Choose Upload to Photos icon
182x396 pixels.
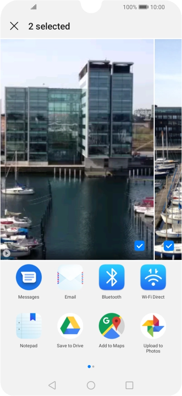tap(153, 326)
